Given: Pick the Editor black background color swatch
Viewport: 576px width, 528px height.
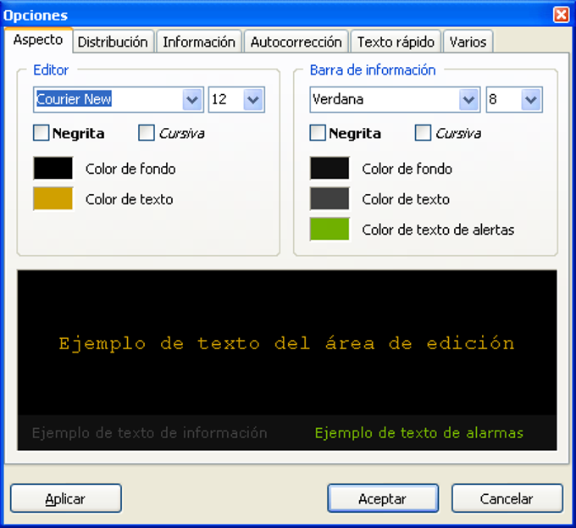Looking at the screenshot, I should (x=53, y=169).
